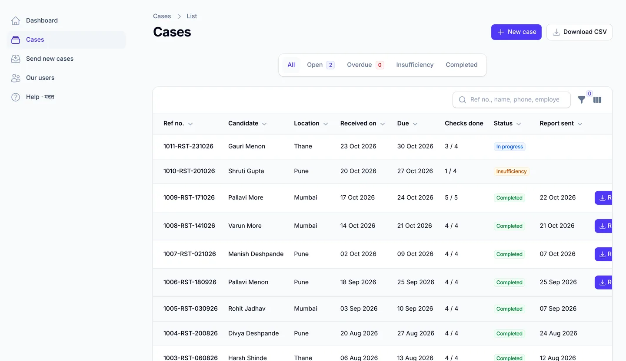Screen dimensions: 626x361
Task: Switch to the Overdue tab
Action: pos(365,65)
